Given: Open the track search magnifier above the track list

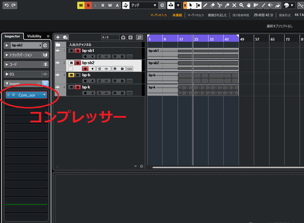Looking at the screenshot, I should tap(139, 37).
